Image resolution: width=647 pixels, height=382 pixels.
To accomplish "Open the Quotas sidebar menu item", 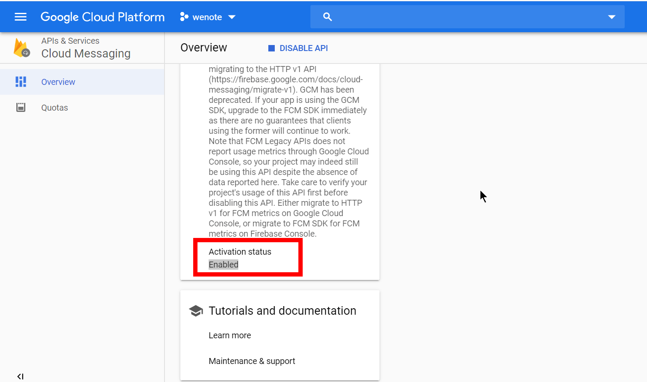I will (55, 108).
